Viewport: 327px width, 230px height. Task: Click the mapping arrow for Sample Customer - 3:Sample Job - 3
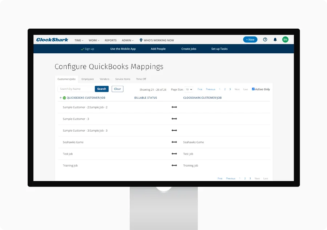coord(174,130)
